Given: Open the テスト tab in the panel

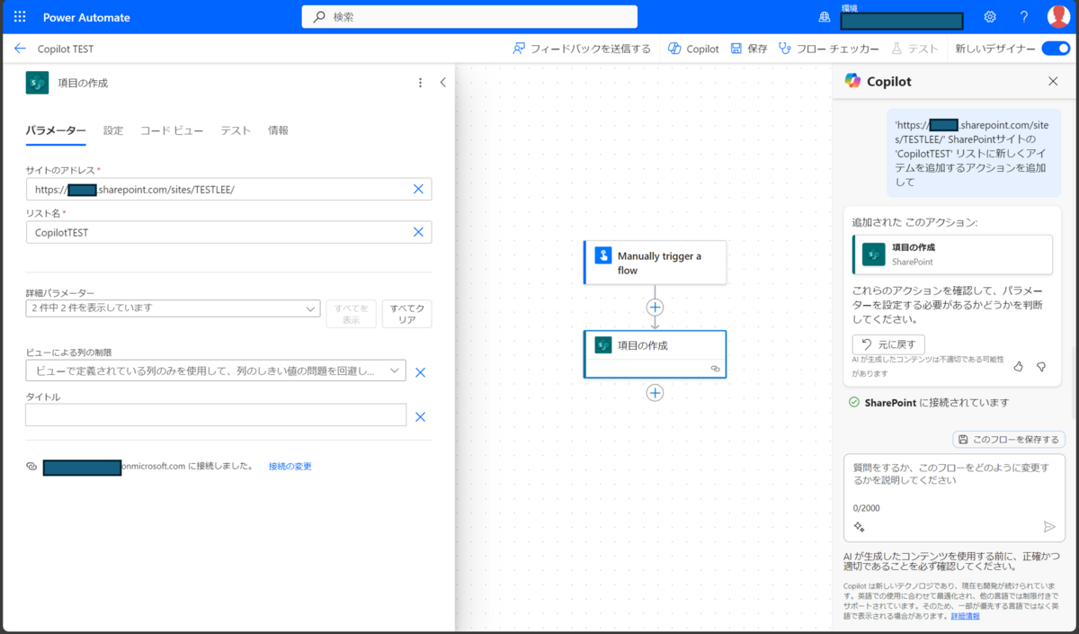Looking at the screenshot, I should [x=236, y=130].
